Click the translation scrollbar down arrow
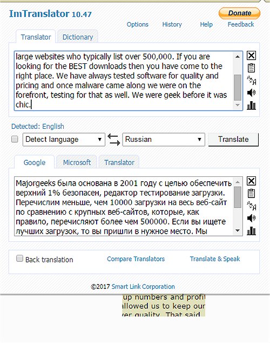 click(x=238, y=230)
